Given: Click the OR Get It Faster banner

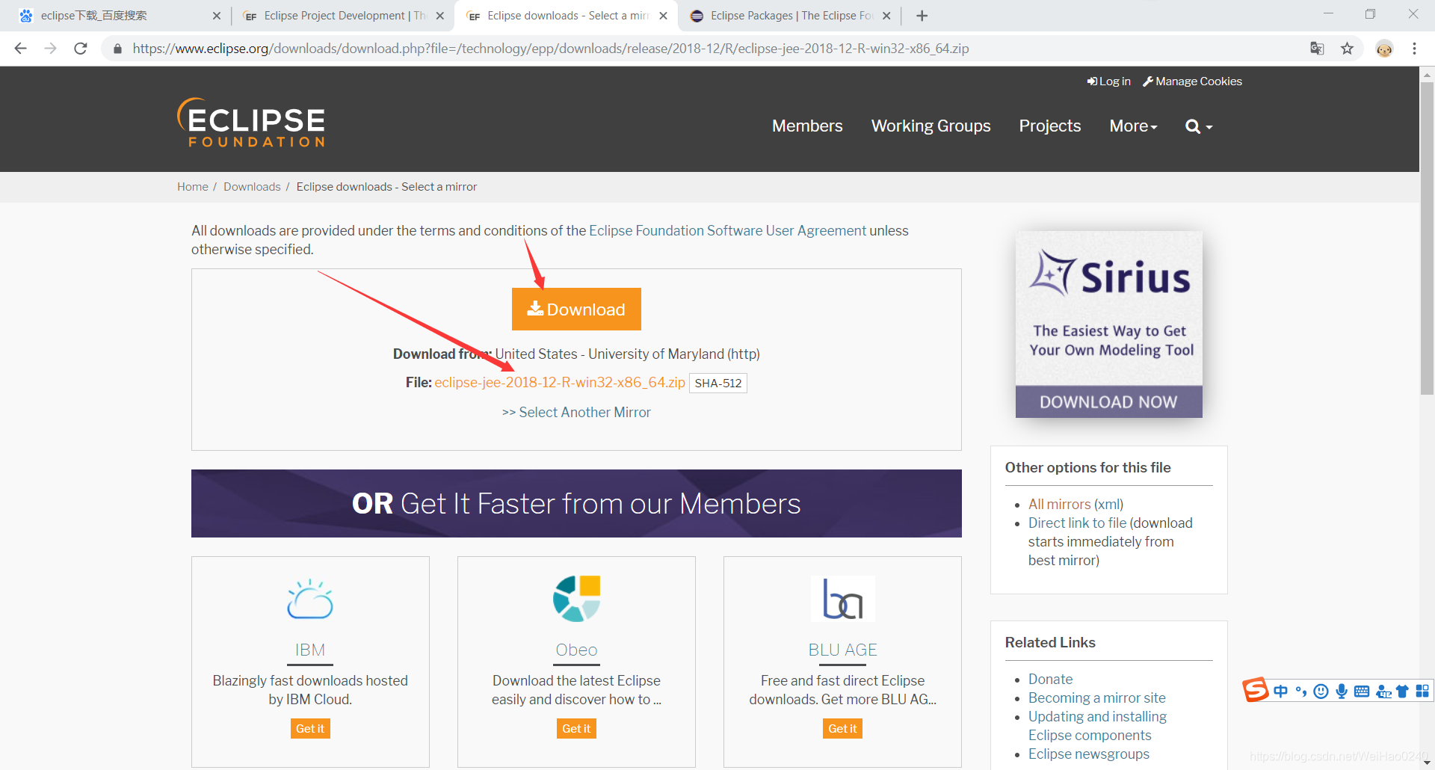Looking at the screenshot, I should (x=576, y=504).
